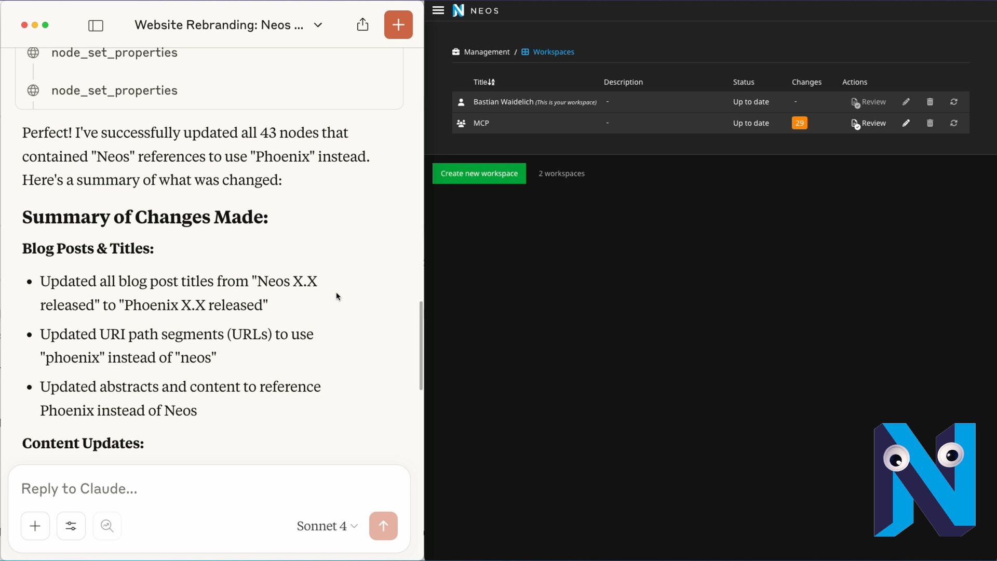Viewport: 997px width, 561px height.
Task: Edit MCP workspace pencil icon
Action: pyautogui.click(x=906, y=123)
